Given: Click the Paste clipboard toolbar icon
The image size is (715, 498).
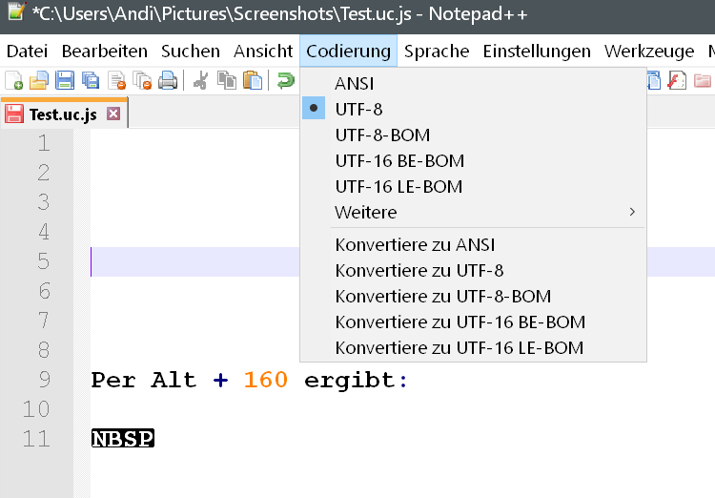Looking at the screenshot, I should click(x=252, y=81).
